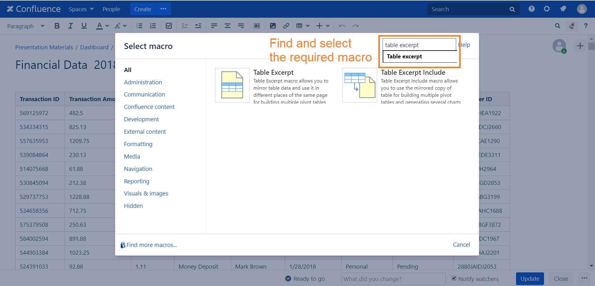Open the Confluence settings gear
The width and height of the screenshot is (595, 286).
click(547, 9)
